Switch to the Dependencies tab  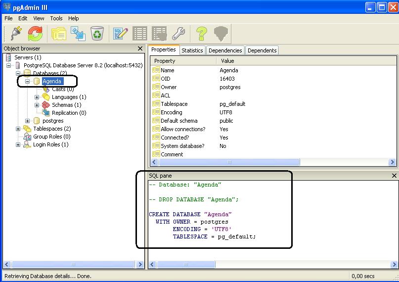[225, 50]
